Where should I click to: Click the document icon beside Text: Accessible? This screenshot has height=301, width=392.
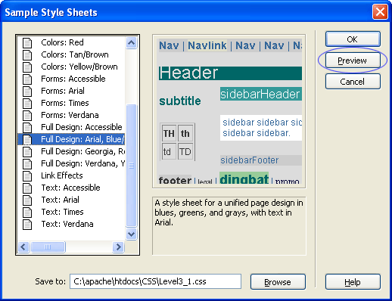click(27, 188)
